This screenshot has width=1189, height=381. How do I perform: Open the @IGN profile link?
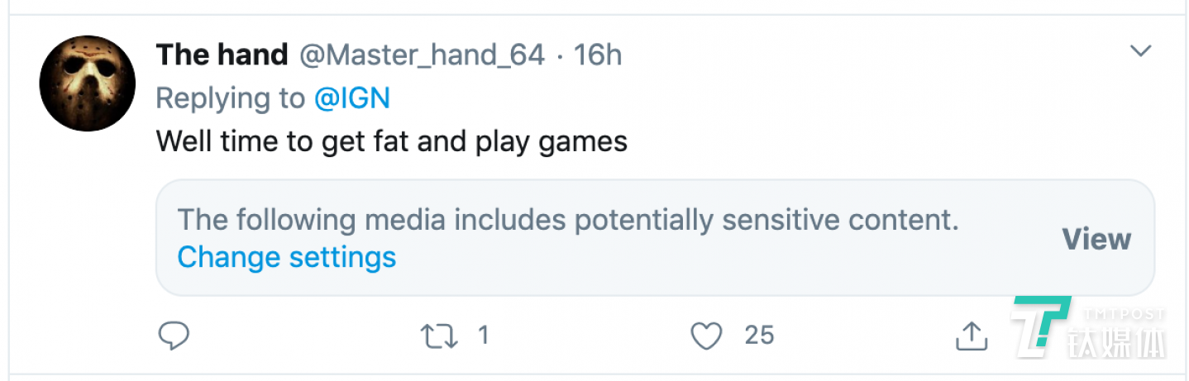[351, 98]
